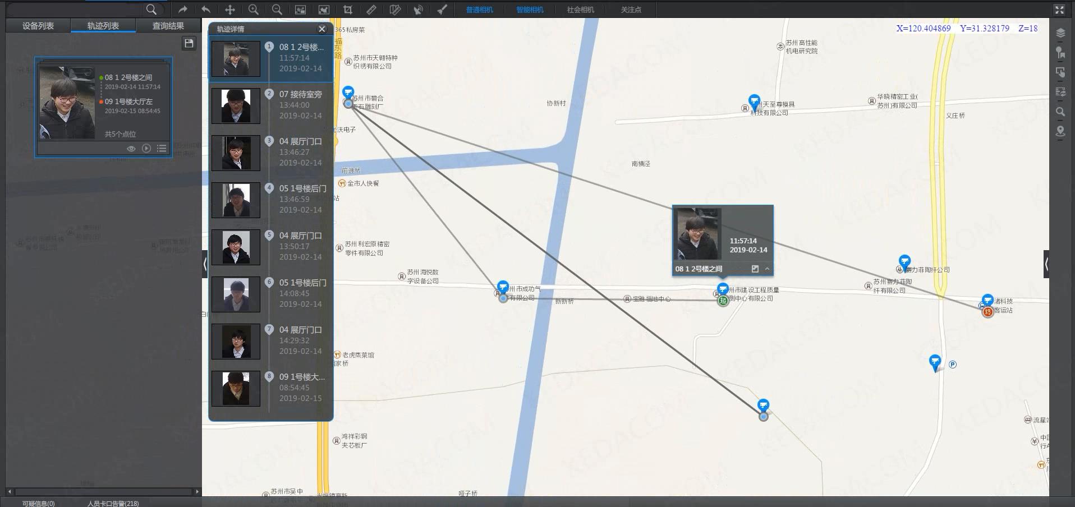This screenshot has width=1075, height=507.
Task: Play the track animation button on card
Action: point(146,149)
